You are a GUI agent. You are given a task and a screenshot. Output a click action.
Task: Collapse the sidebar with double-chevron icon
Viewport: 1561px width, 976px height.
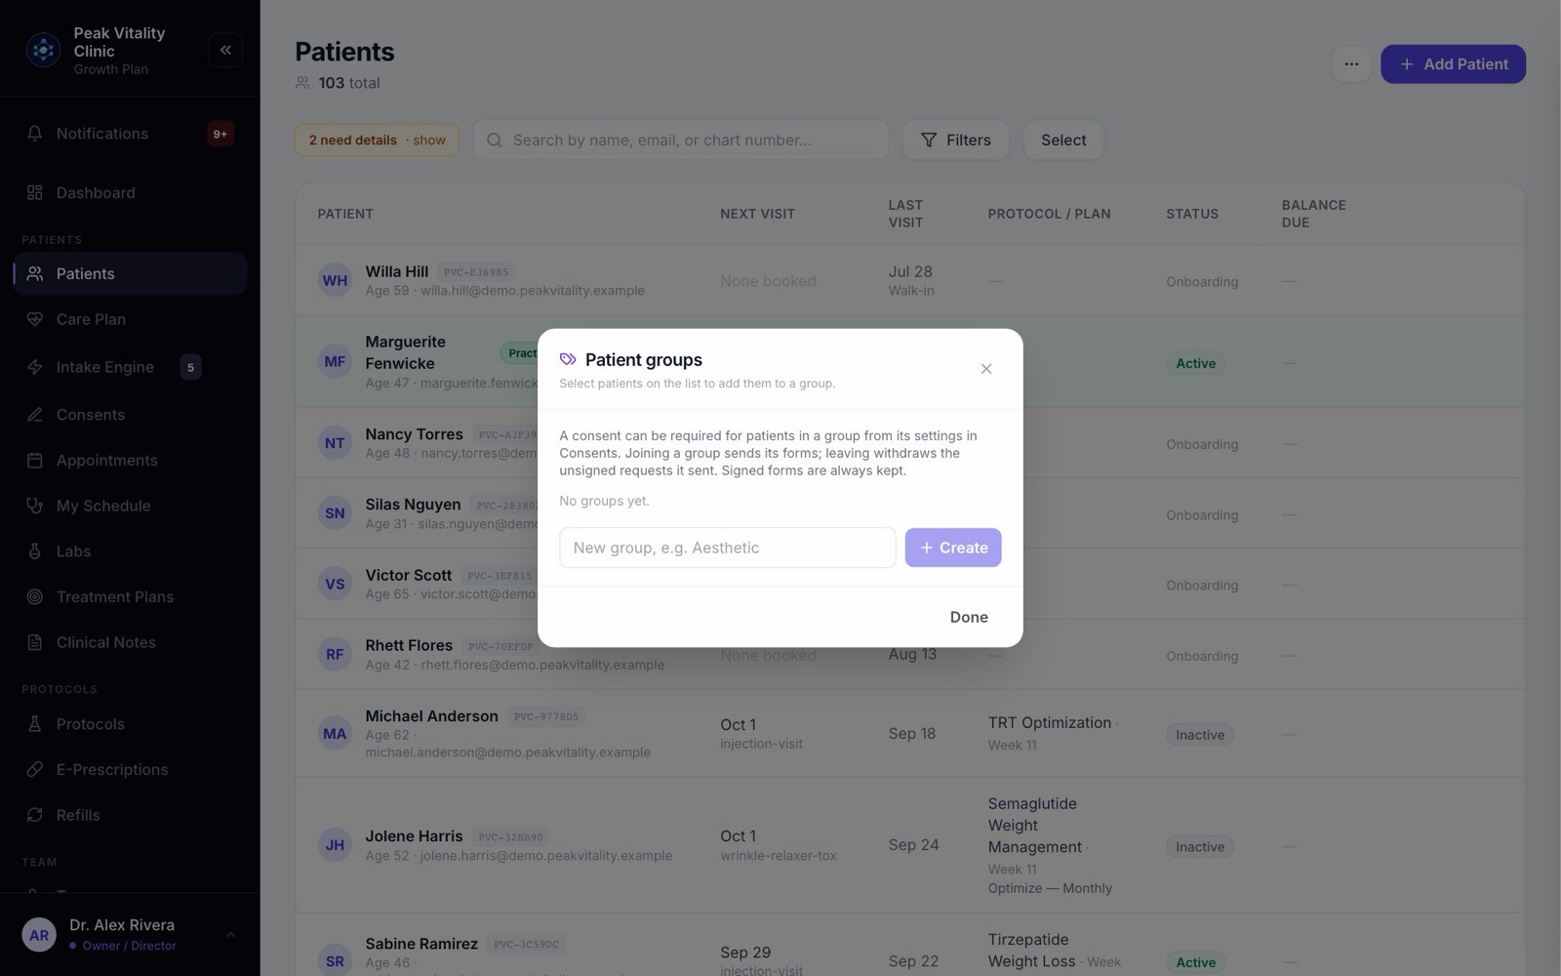click(x=225, y=50)
